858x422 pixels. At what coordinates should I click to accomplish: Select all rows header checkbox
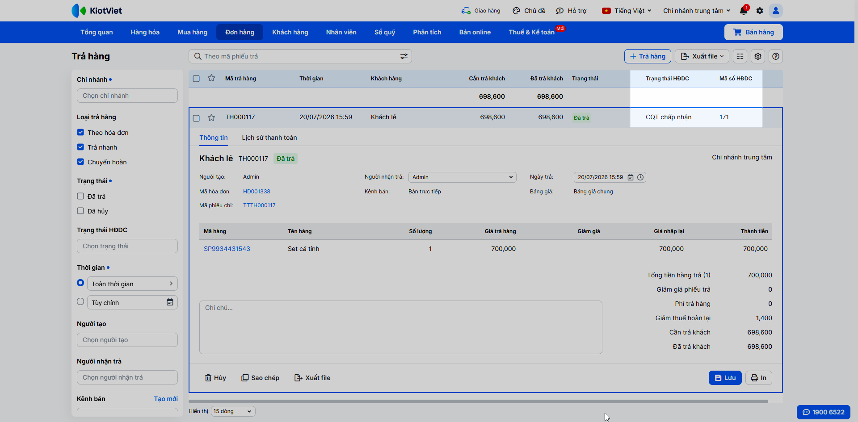pos(196,79)
